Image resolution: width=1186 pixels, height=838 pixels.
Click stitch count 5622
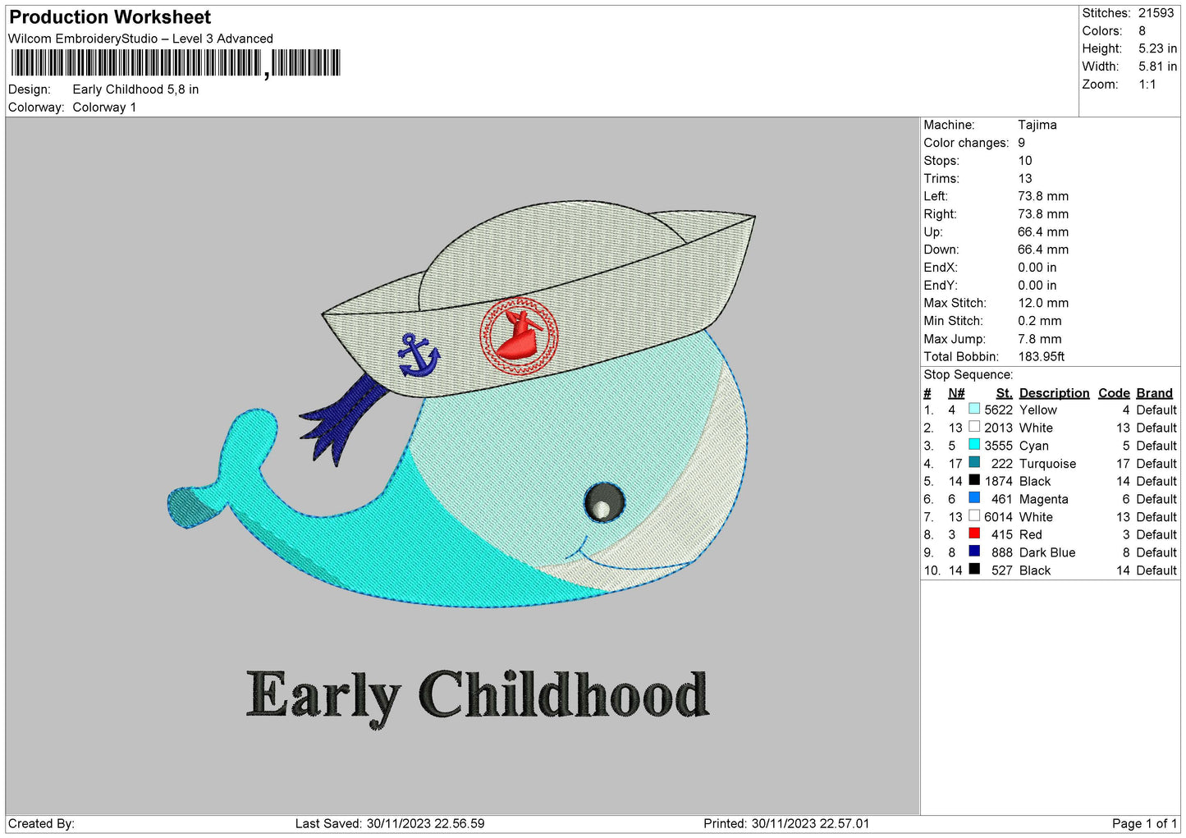998,410
